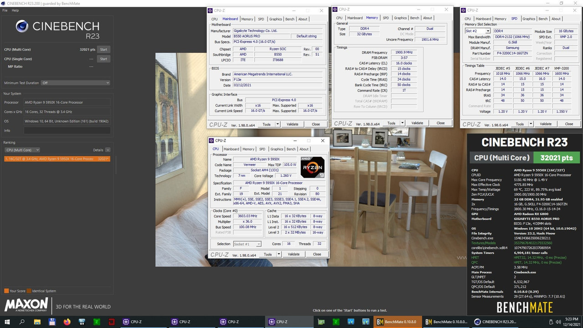Viewport: 583px width, 328px height.
Task: Switch to CINEBENCH R23 taskbar button
Action: (x=495, y=322)
